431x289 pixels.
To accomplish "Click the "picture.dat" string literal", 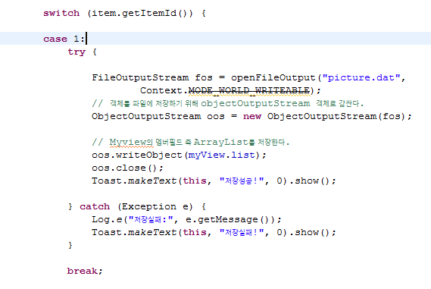I will tap(361, 77).
